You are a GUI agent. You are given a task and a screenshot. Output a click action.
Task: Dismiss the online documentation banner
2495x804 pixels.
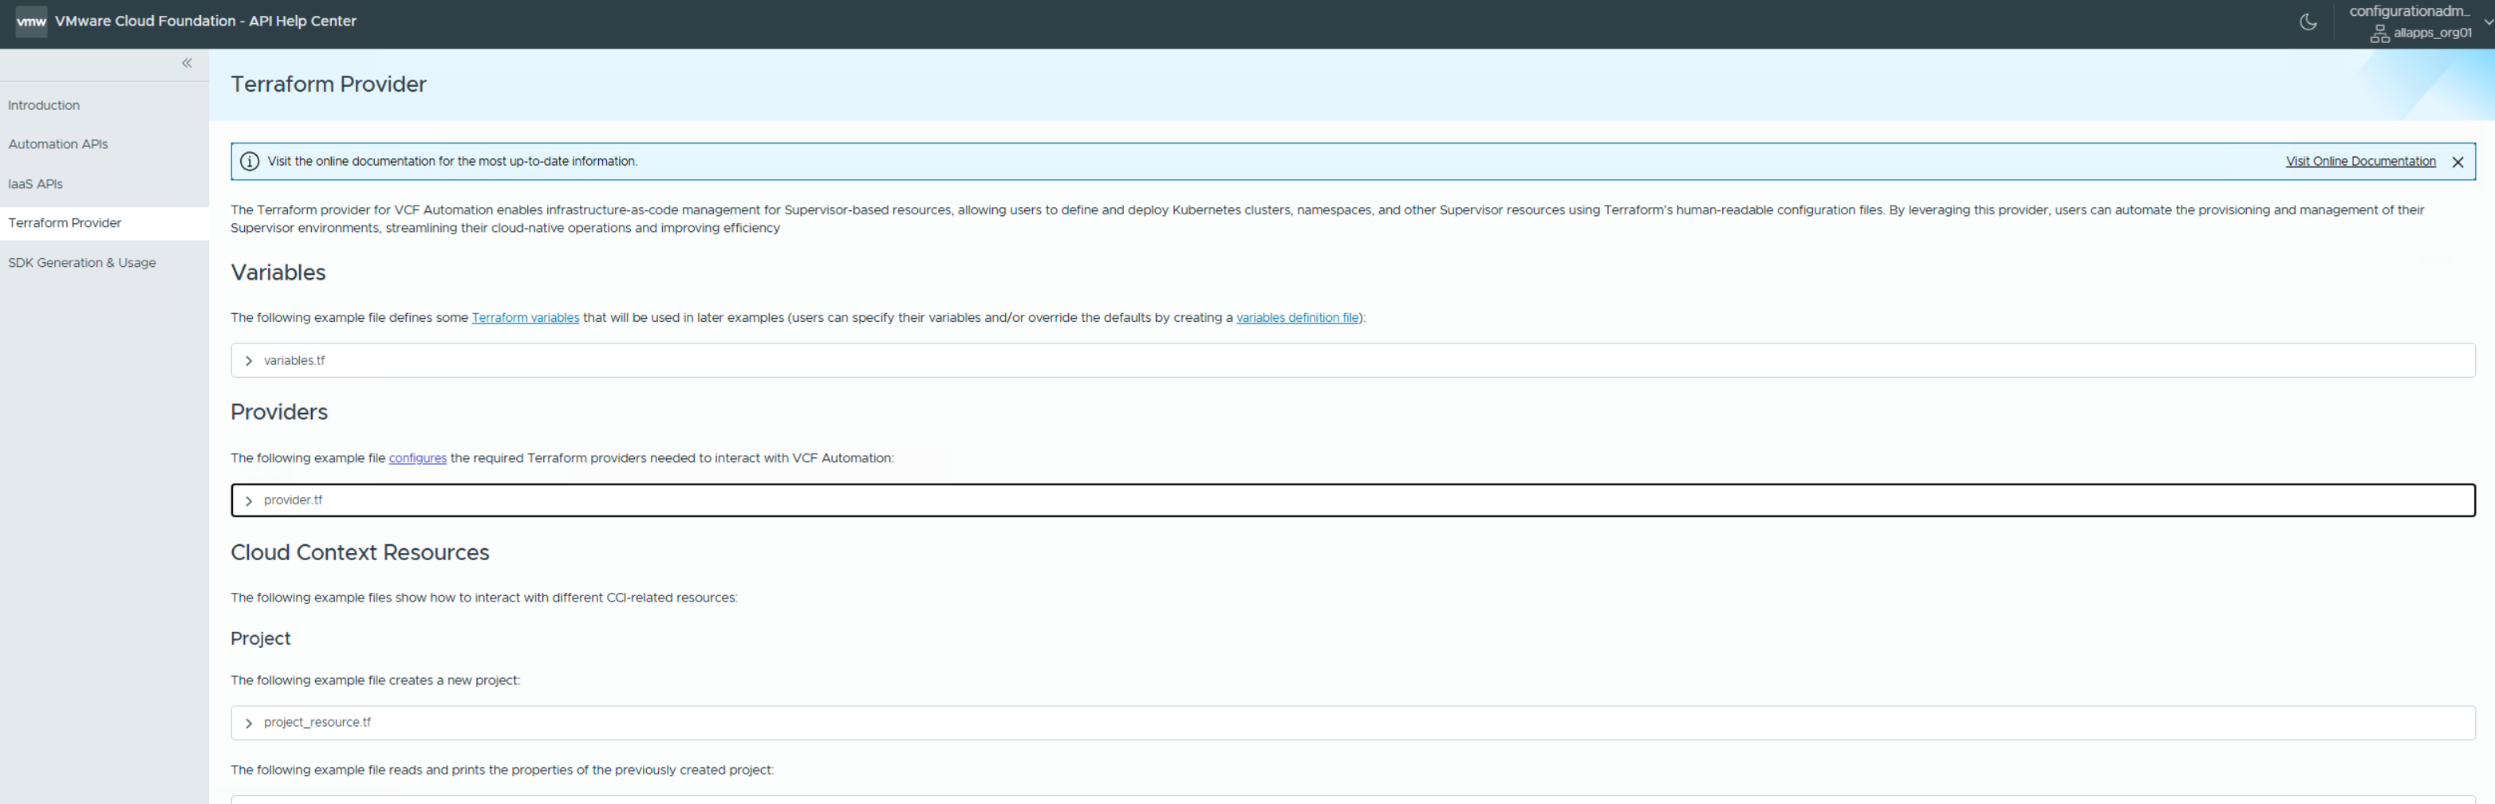click(x=2458, y=162)
